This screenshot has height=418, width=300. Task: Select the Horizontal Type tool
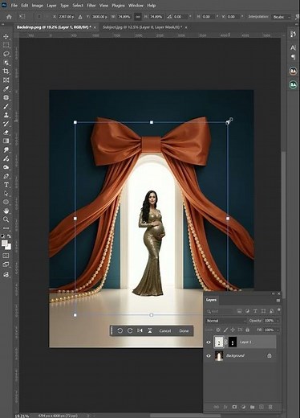point(6,185)
